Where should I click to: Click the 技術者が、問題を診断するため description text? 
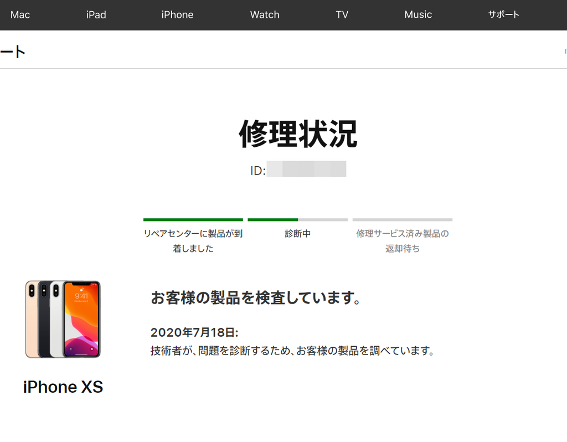tap(292, 351)
